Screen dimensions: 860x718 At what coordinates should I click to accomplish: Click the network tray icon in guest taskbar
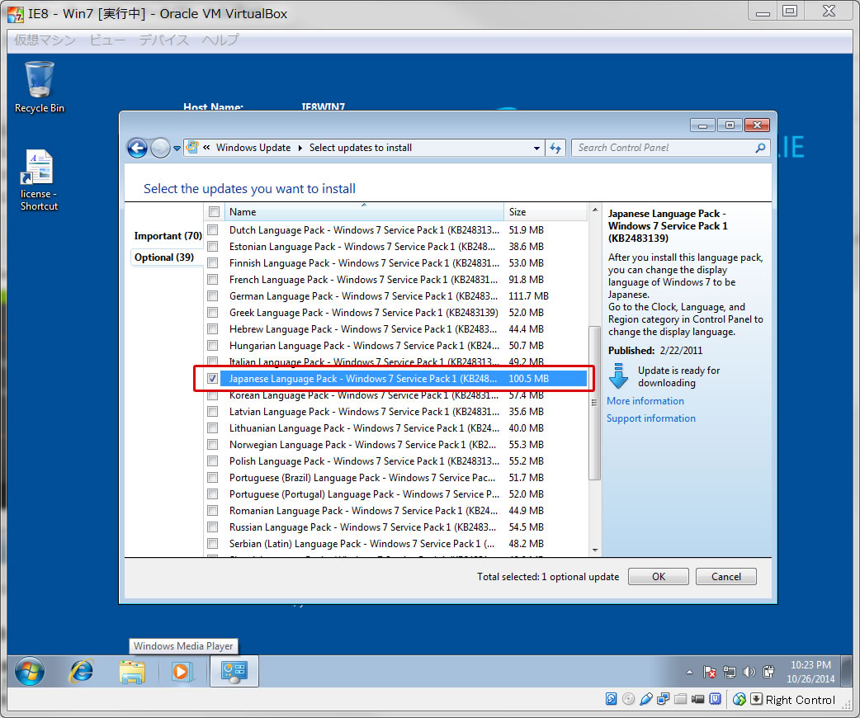[730, 672]
